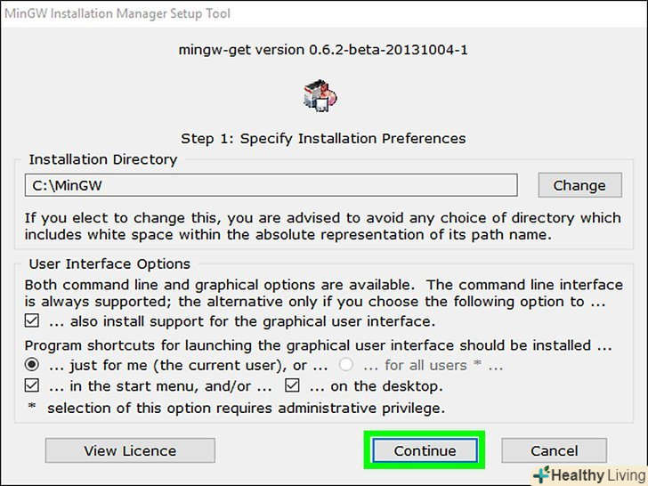Click the white space advisory text
Screen dimensions: 648x486
click(x=322, y=226)
